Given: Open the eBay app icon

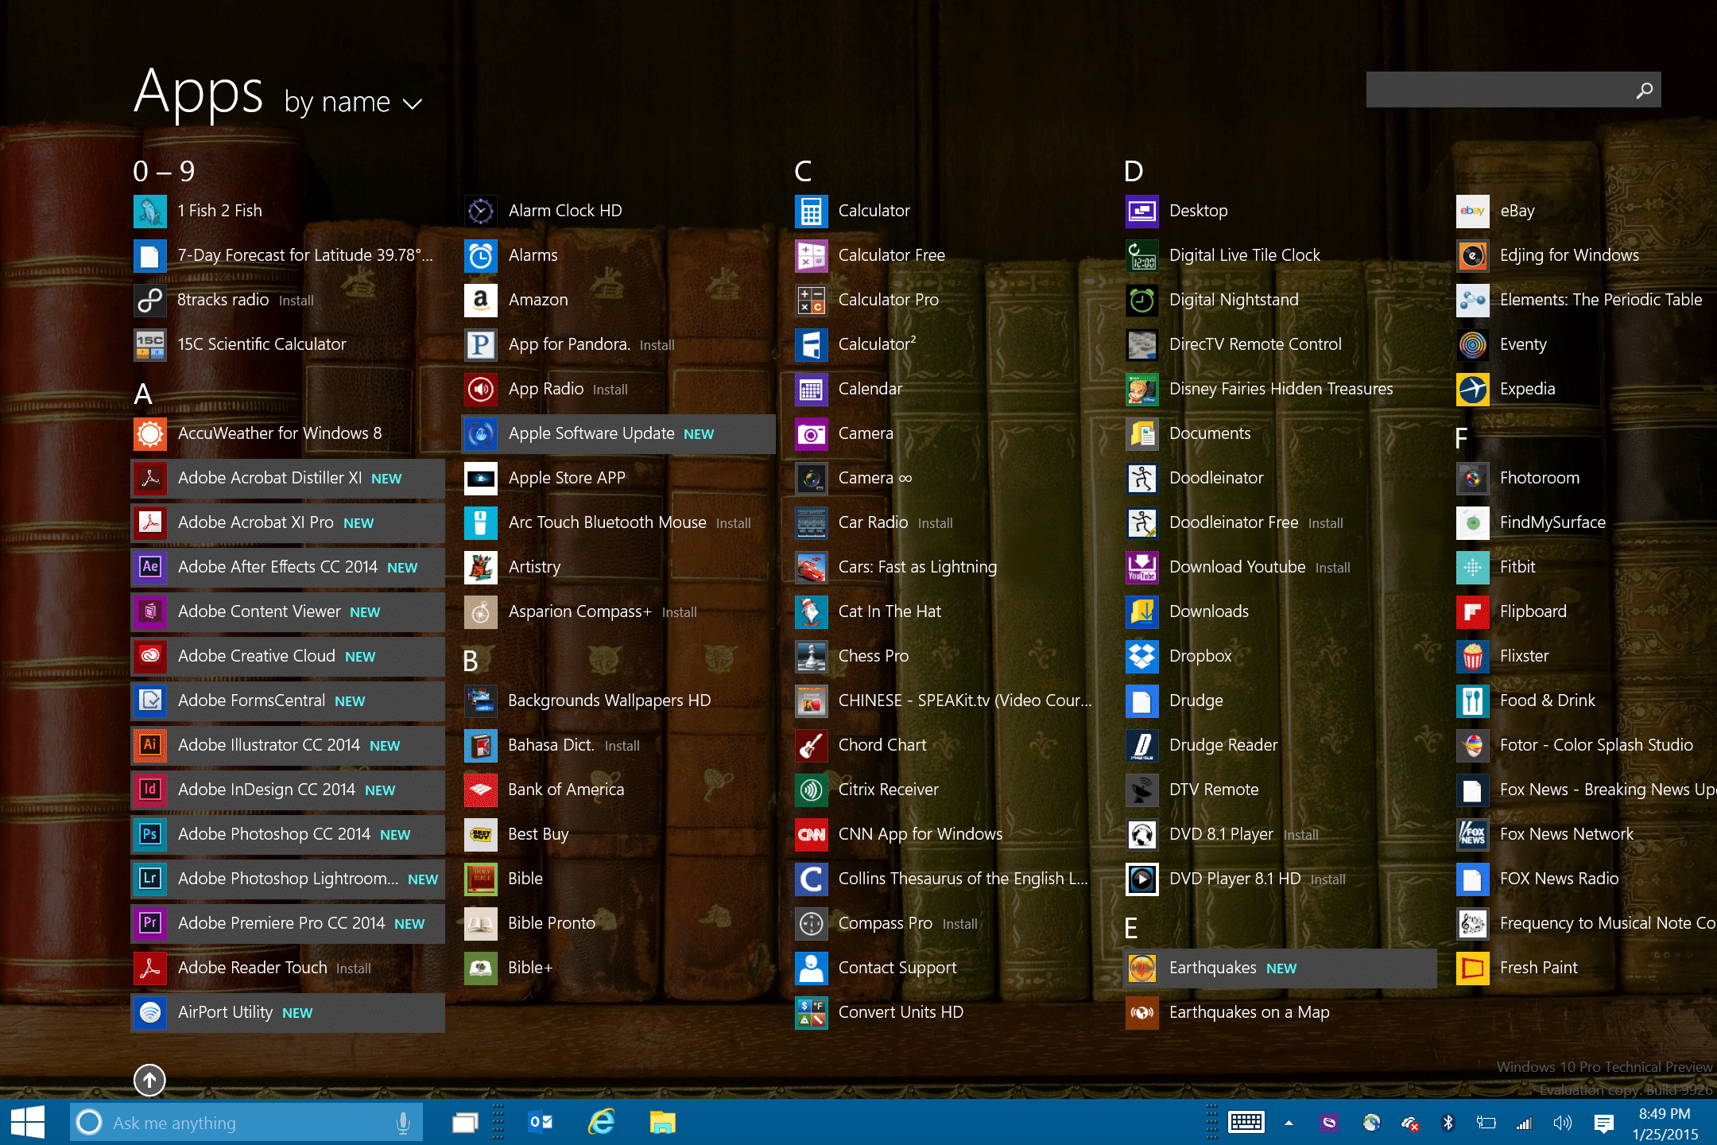Looking at the screenshot, I should [x=1473, y=211].
